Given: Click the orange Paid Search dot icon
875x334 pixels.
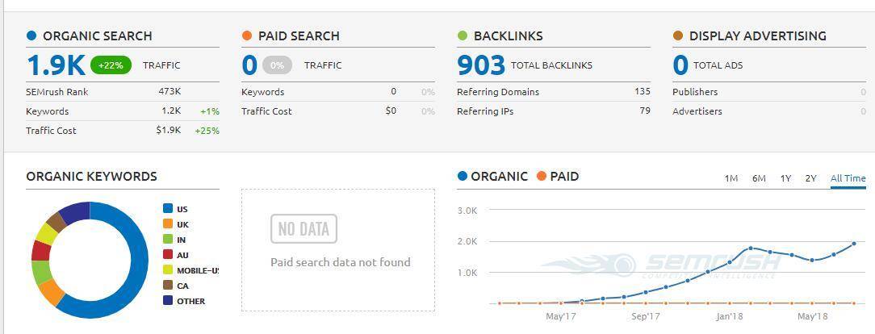Looking at the screenshot, I should point(247,35).
